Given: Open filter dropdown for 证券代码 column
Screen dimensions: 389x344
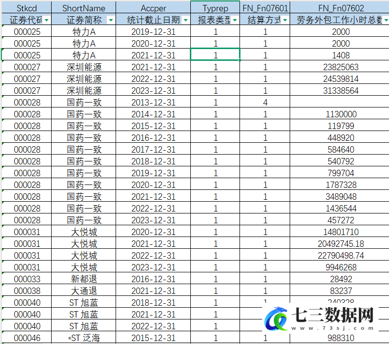Looking at the screenshot, I should [x=47, y=20].
